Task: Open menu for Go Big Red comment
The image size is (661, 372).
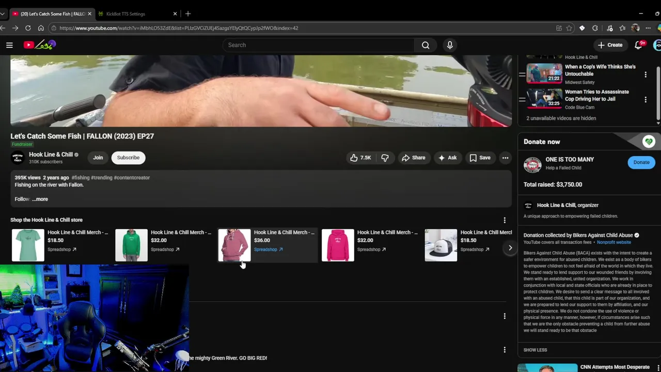Action: tap(505, 350)
